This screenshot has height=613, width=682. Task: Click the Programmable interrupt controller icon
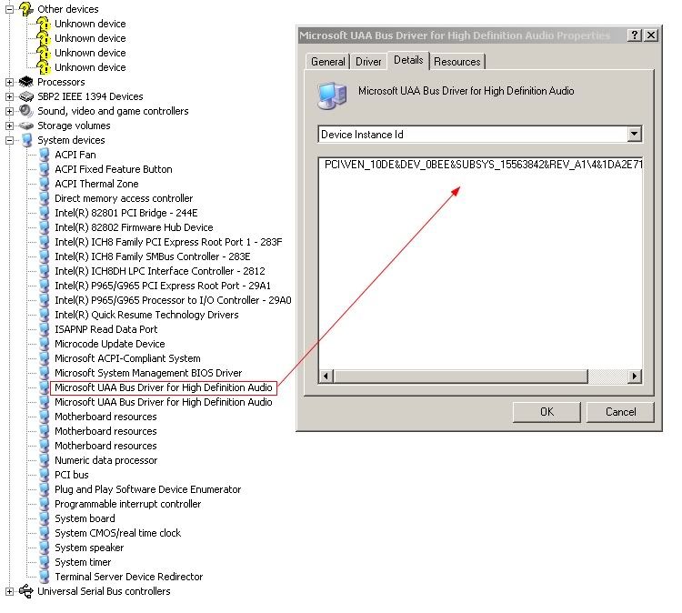tap(44, 504)
